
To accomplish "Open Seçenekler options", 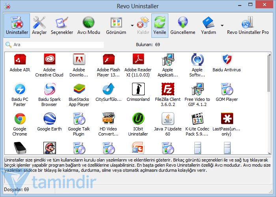I will tap(62, 26).
